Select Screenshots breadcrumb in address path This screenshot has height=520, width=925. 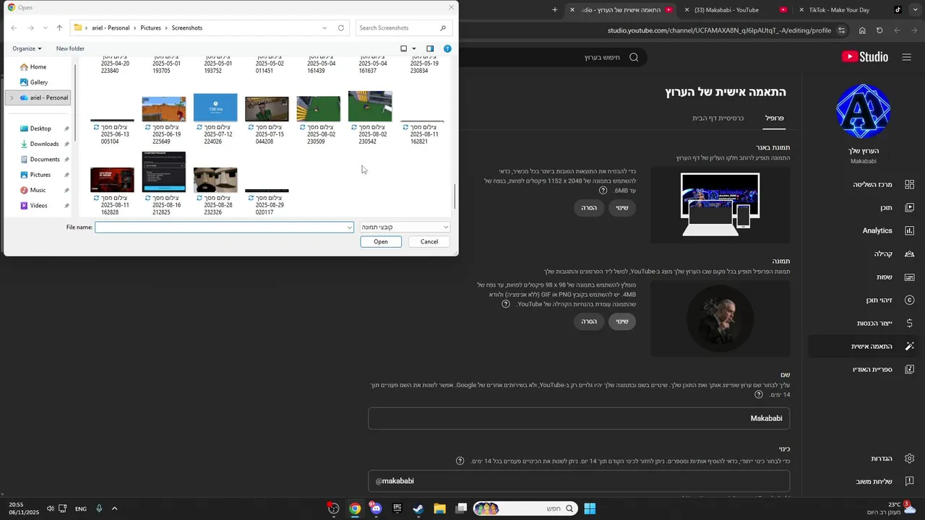[x=187, y=28]
